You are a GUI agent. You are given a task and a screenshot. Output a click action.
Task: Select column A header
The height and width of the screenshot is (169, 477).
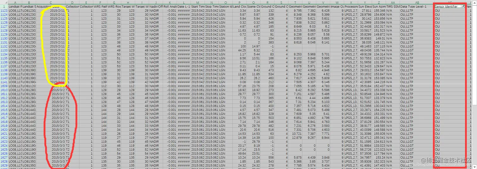pyautogui.click(x=15, y=2)
